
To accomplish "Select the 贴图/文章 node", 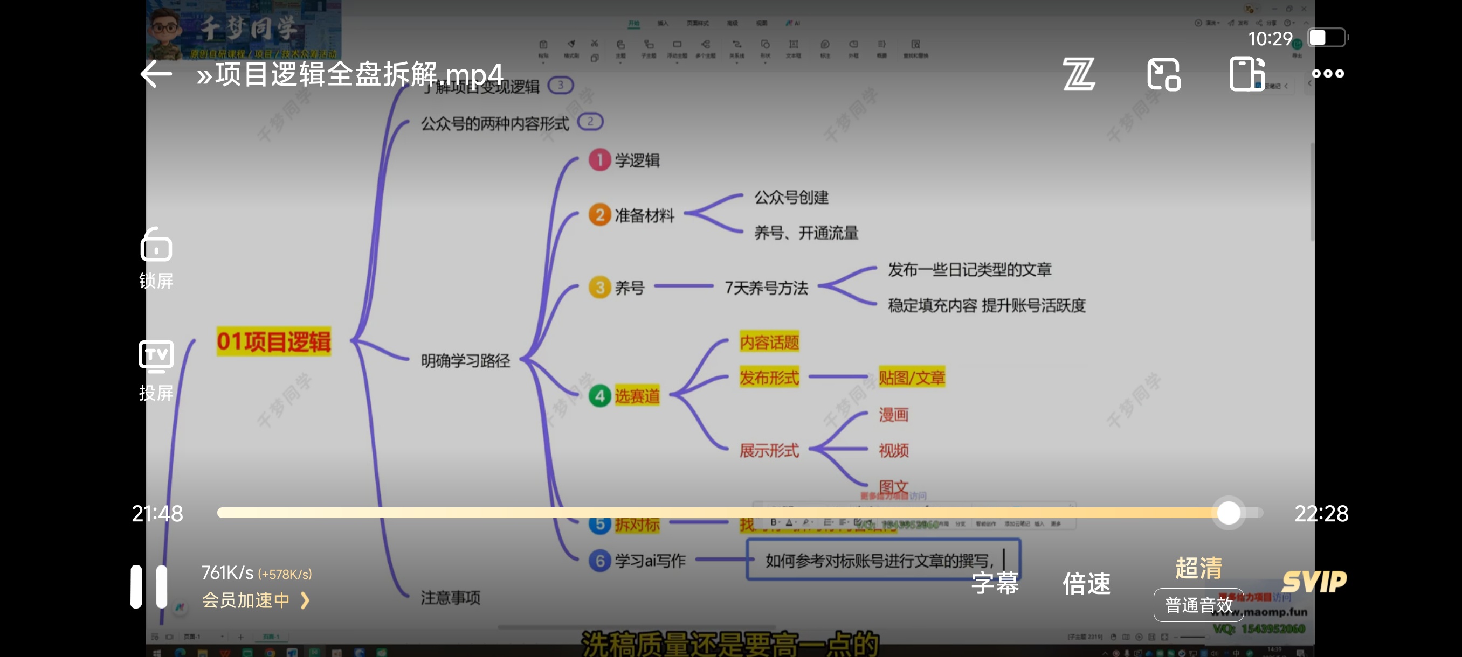I will click(912, 378).
